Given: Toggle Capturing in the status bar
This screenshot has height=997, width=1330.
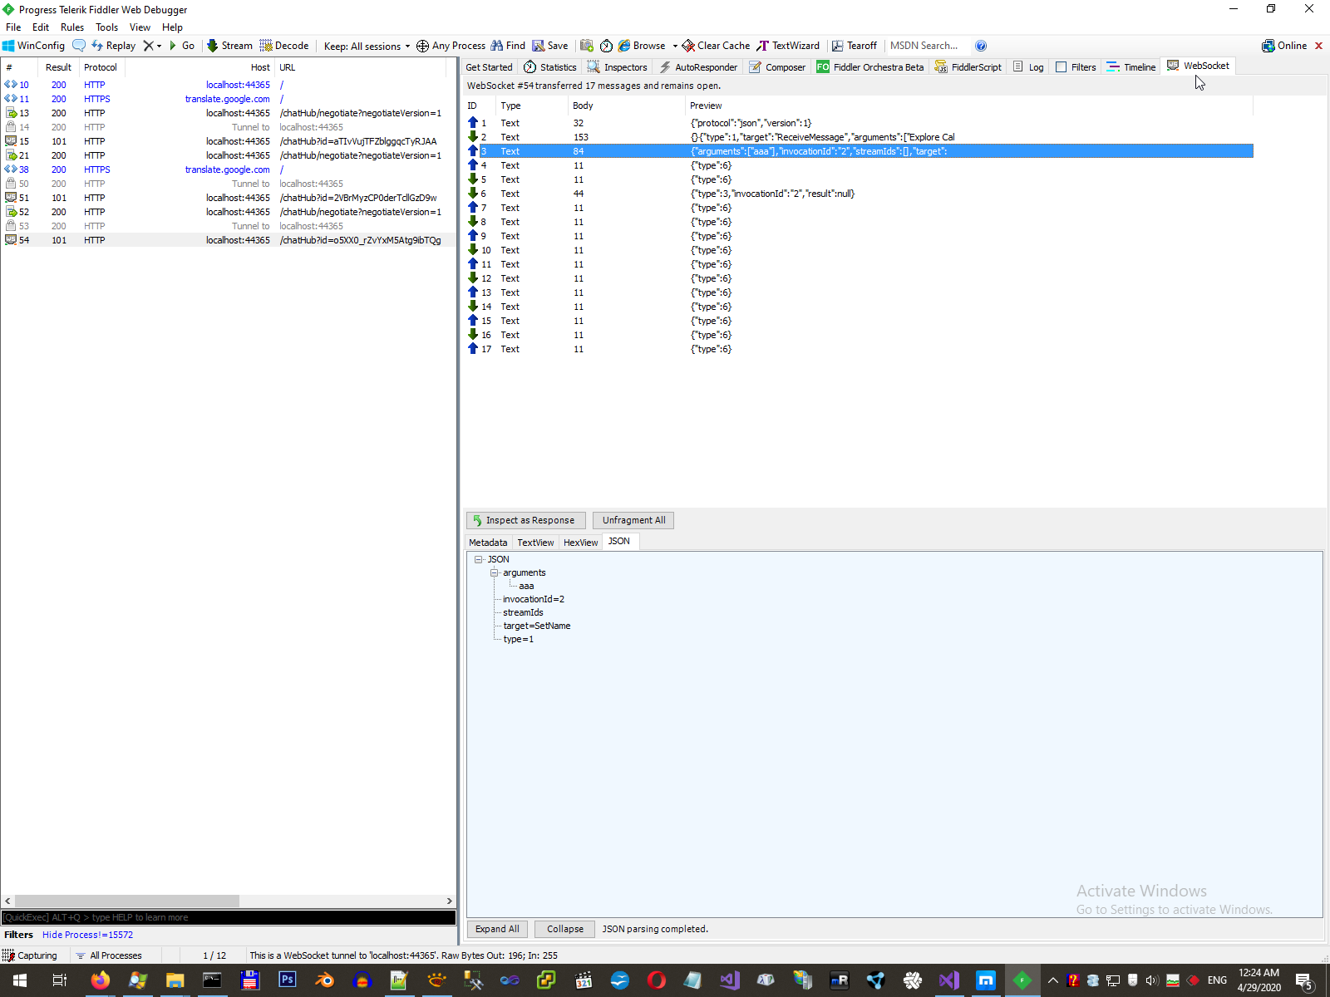Looking at the screenshot, I should [x=30, y=955].
